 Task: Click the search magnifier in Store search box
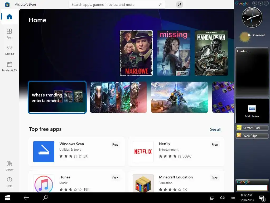(161, 4)
